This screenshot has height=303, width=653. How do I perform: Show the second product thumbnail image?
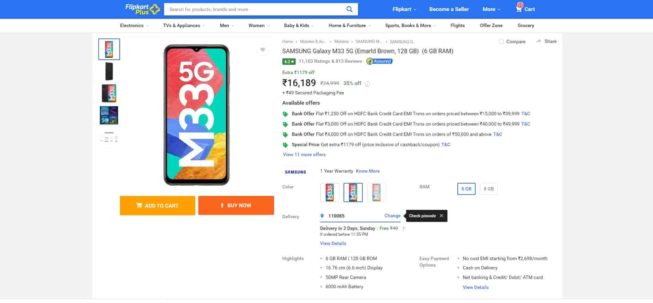coord(109,71)
